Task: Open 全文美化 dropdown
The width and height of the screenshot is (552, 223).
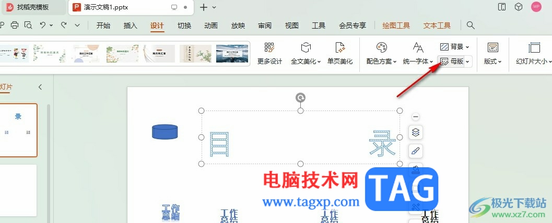Action: pos(306,53)
